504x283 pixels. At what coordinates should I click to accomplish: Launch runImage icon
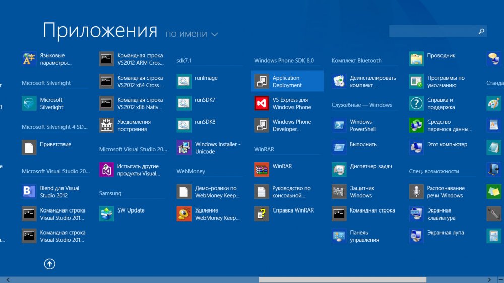(x=184, y=81)
